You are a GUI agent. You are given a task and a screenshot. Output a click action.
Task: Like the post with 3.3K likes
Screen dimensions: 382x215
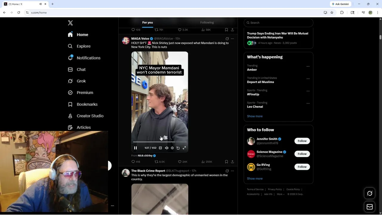point(183,30)
